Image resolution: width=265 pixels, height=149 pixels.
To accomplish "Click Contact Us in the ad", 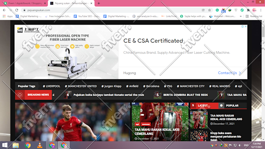I will pos(229,73).
